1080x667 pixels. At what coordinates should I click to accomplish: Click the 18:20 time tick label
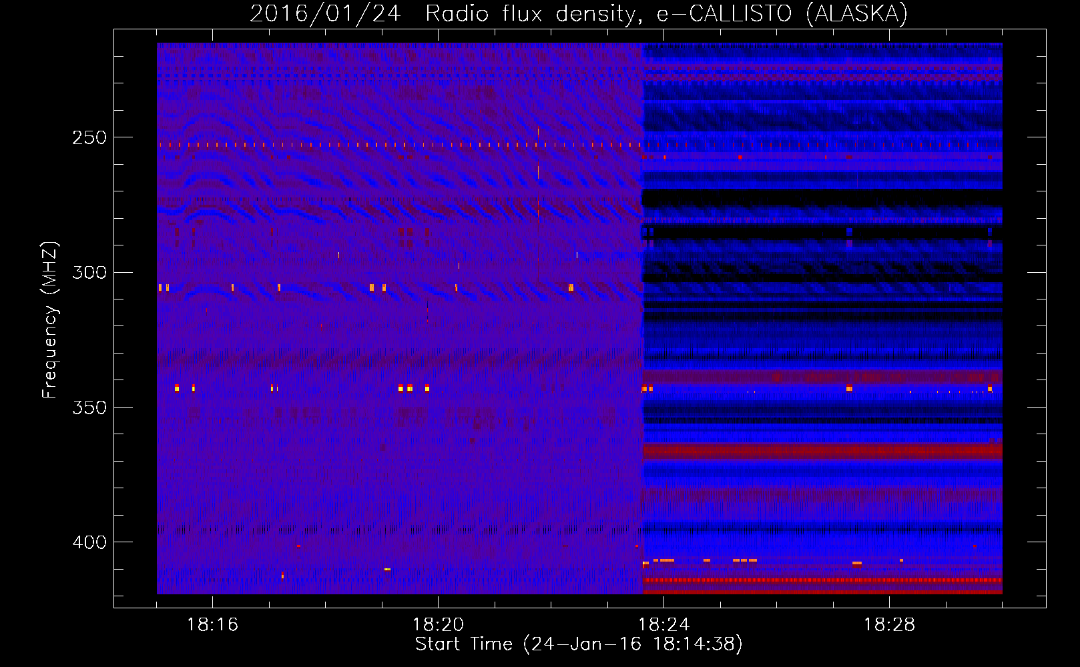point(438,625)
